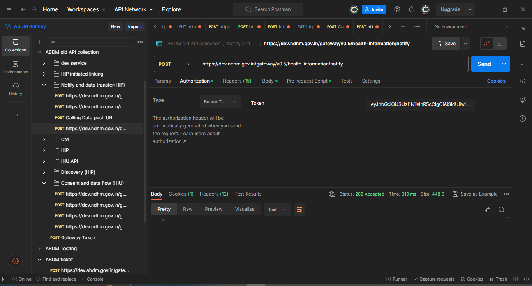
Task: Expand the ABDM Testing collection
Action: point(39,249)
